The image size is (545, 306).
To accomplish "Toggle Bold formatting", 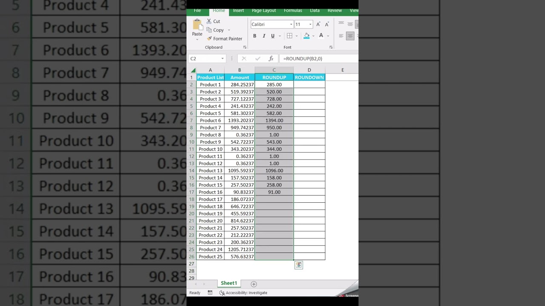I will 255,36.
